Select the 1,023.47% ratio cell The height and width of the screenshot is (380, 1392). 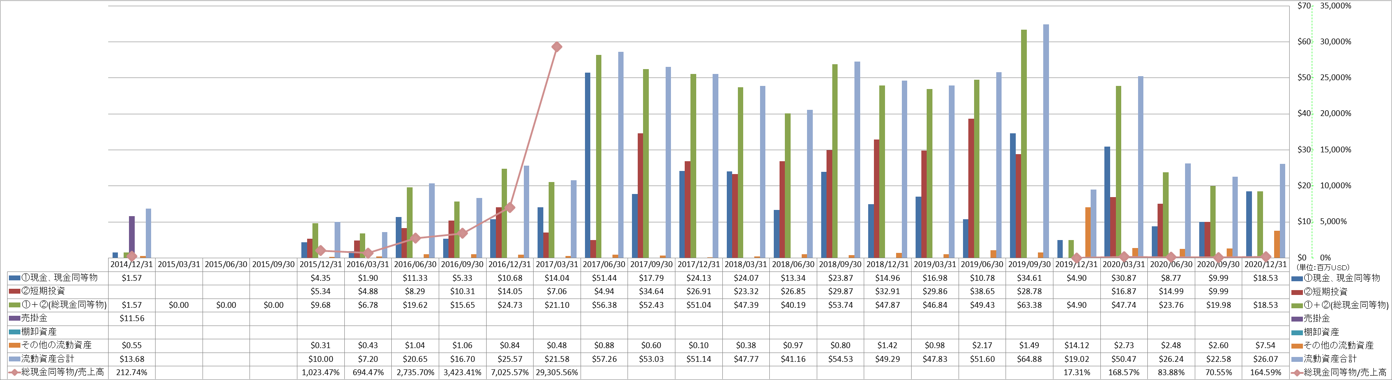[320, 372]
